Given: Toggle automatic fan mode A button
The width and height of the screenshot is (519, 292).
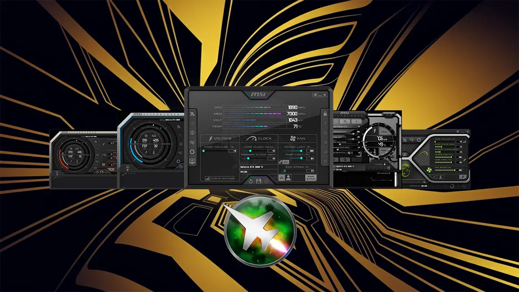Looking at the screenshot, I should point(281,178).
